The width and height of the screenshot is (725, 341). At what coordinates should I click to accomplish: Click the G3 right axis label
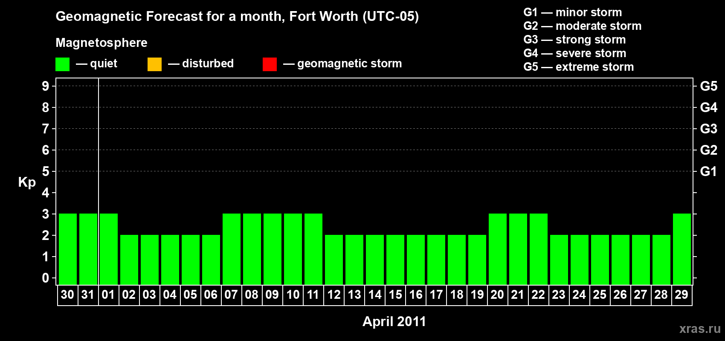(708, 129)
